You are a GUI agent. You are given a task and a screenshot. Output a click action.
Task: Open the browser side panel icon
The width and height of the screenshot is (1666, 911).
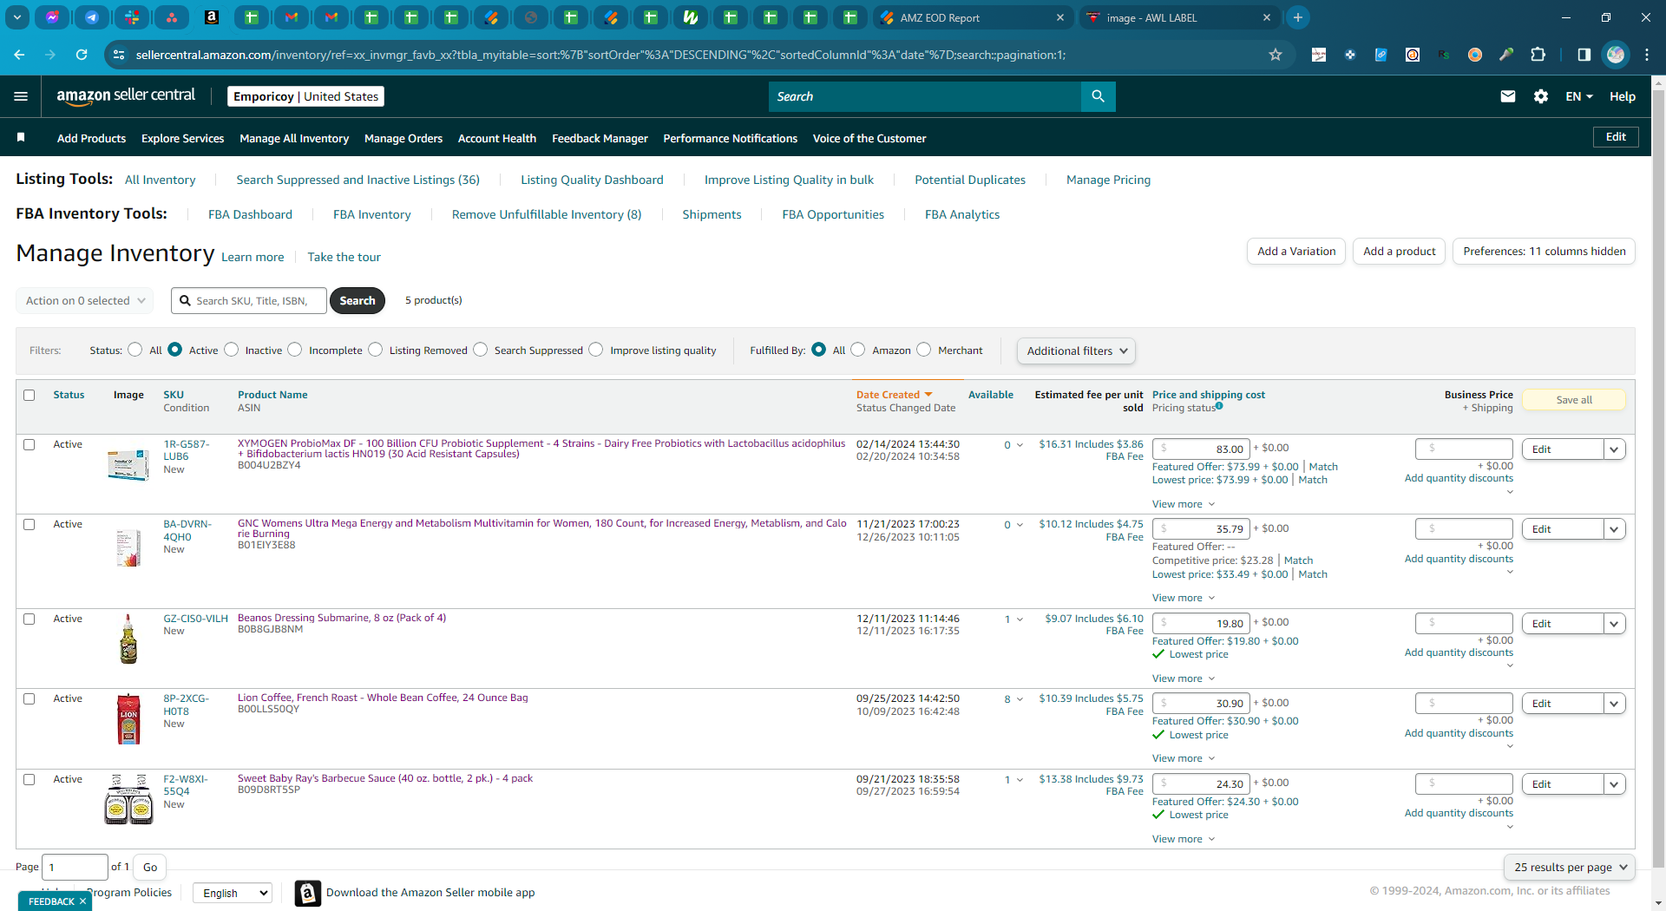(1584, 55)
